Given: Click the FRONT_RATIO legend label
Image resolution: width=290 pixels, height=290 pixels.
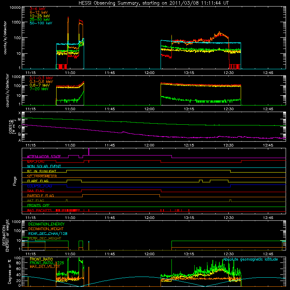Looking at the screenshot, I should (41, 259).
